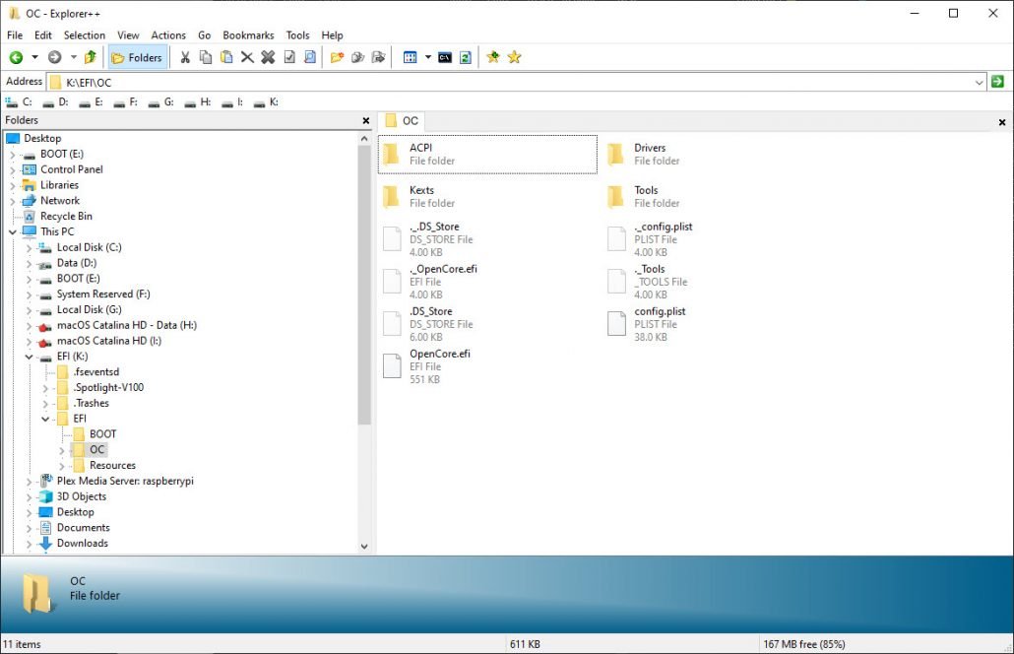The height and width of the screenshot is (654, 1014).
Task: Refresh the current folder view
Action: (465, 57)
